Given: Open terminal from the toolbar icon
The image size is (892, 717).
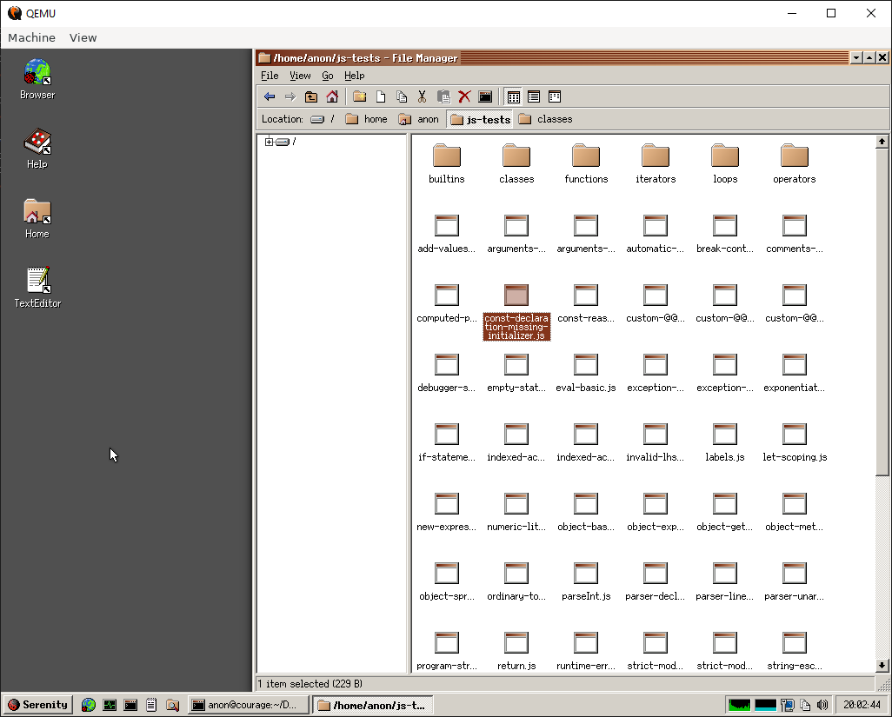Looking at the screenshot, I should 485,96.
